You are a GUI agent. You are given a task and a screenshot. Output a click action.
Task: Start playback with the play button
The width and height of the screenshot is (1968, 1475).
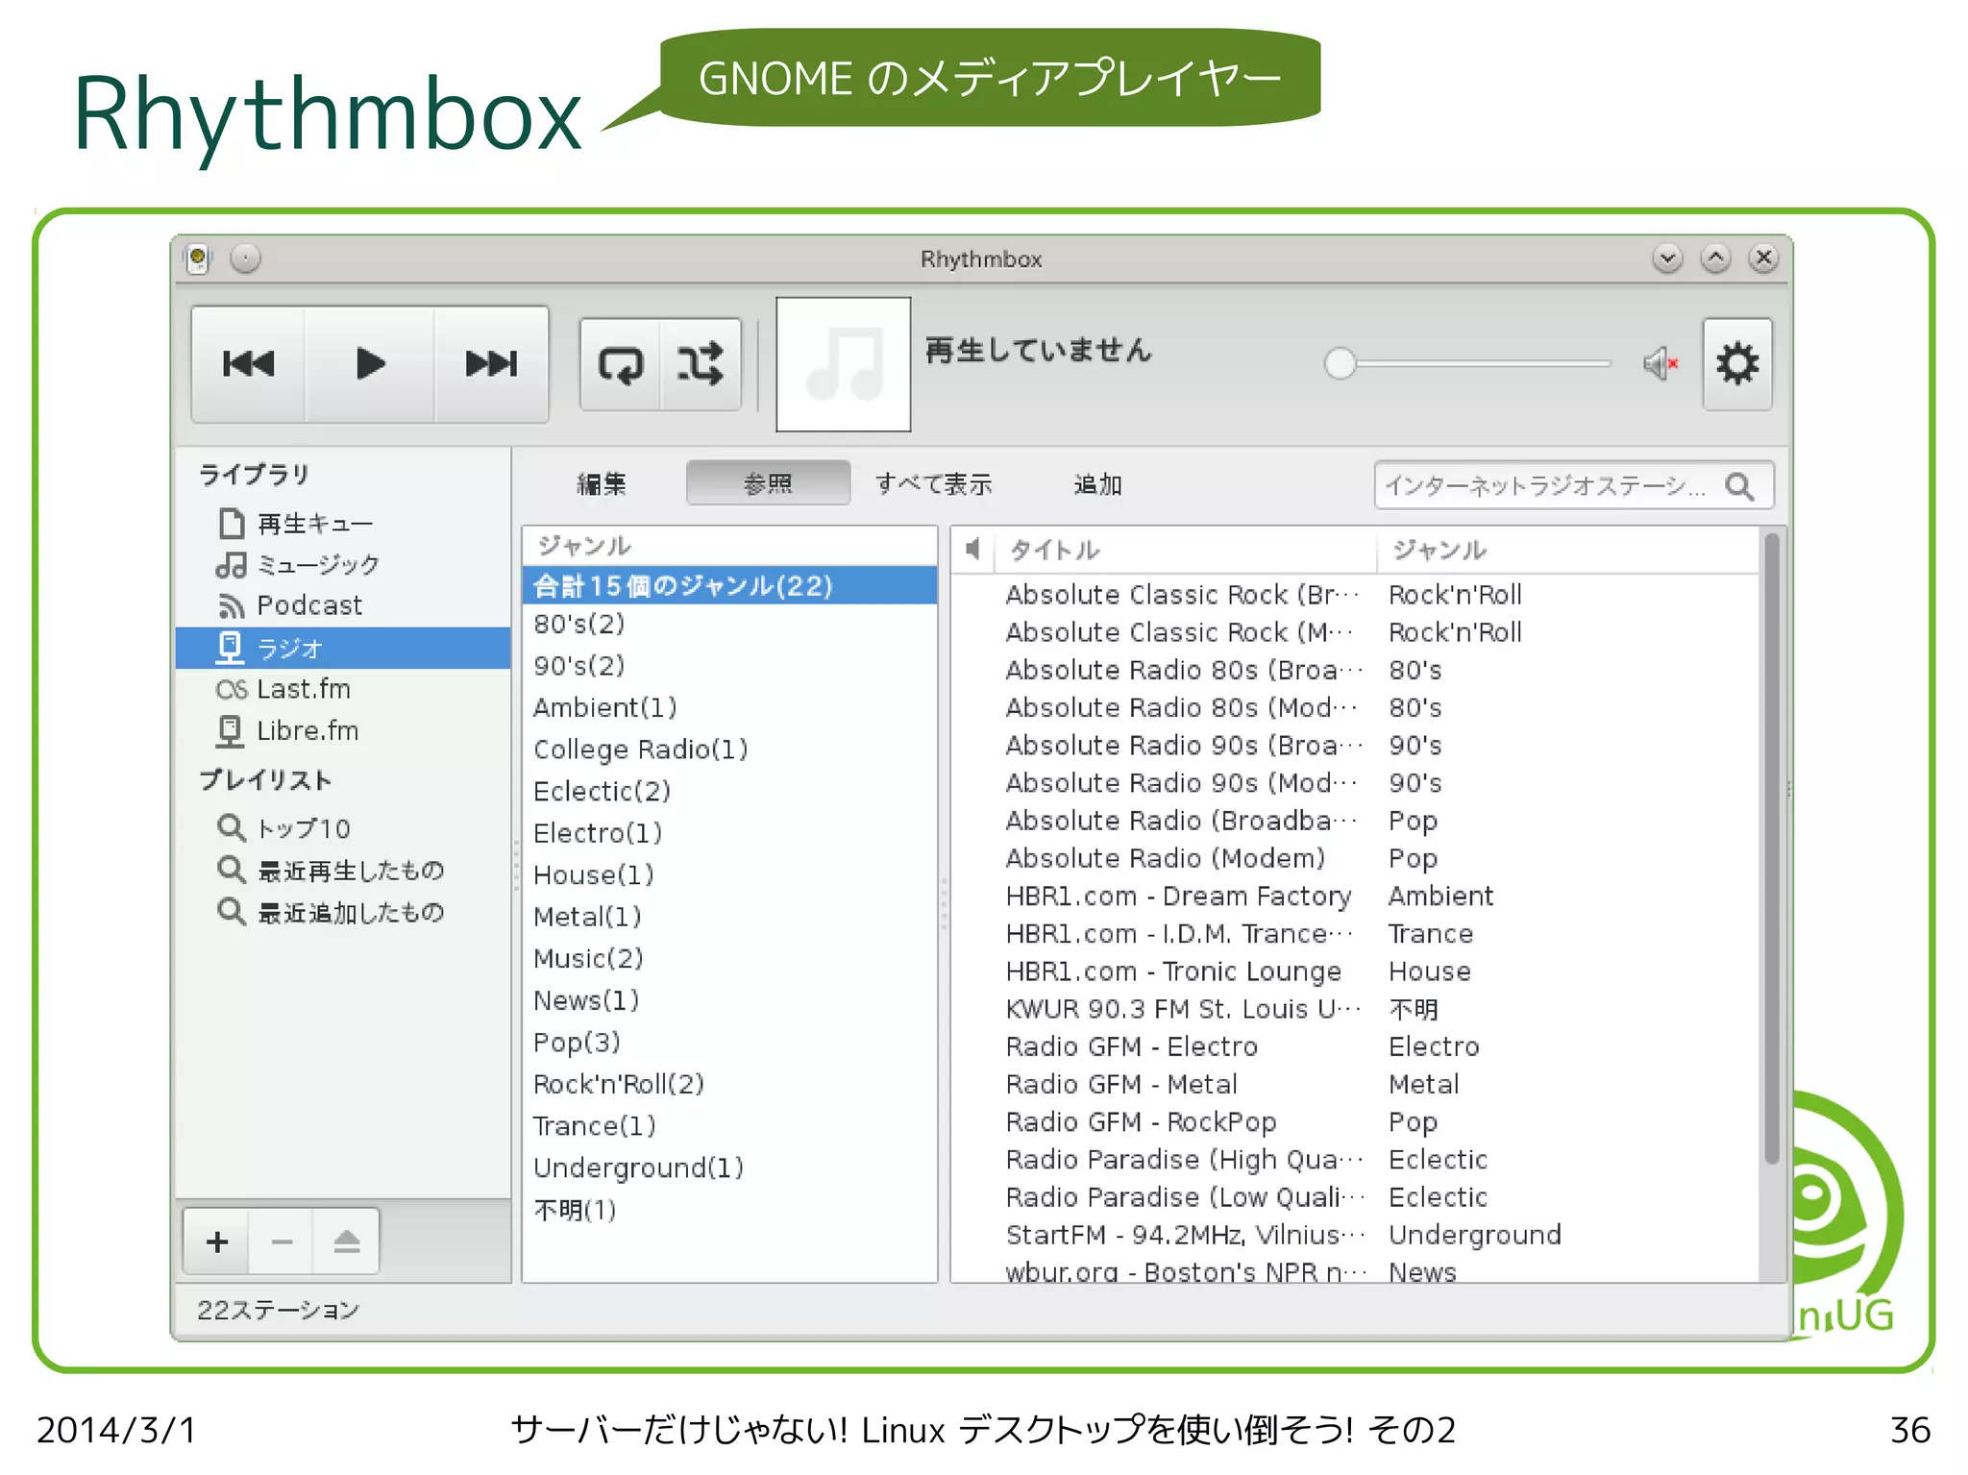[x=370, y=364]
